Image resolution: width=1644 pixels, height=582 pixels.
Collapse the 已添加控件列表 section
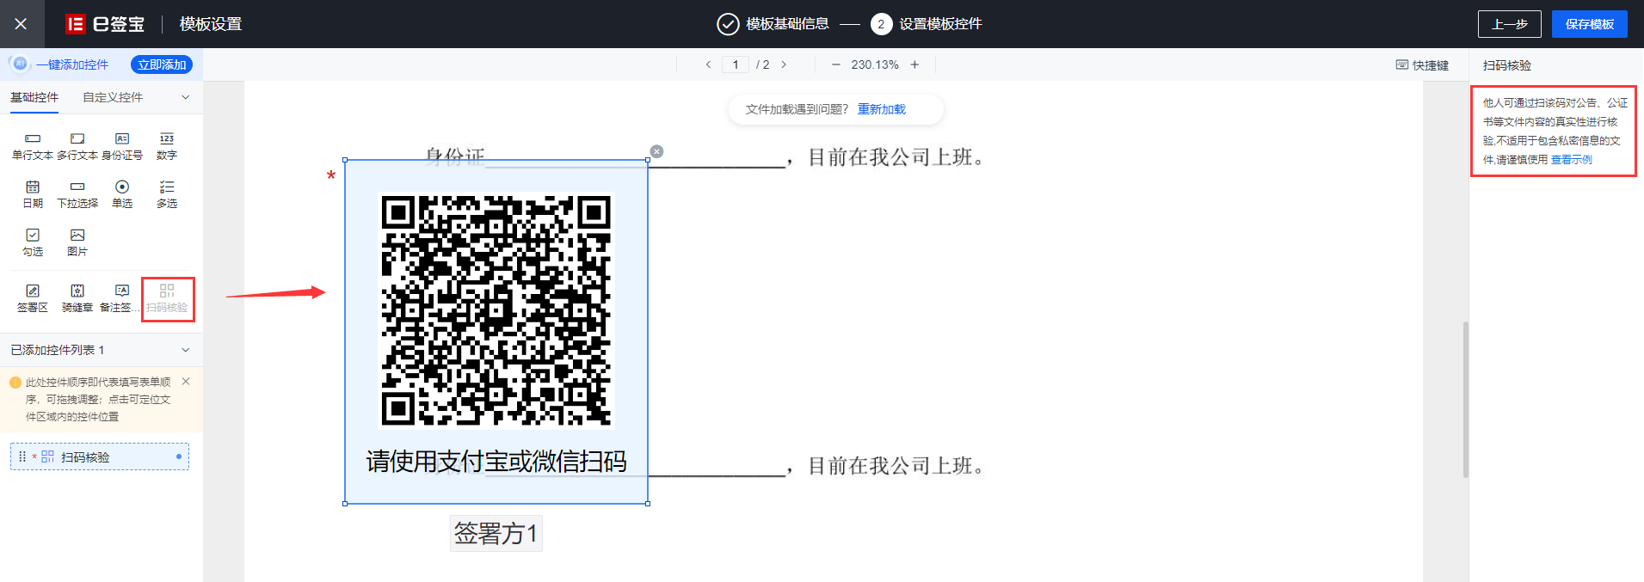(186, 350)
